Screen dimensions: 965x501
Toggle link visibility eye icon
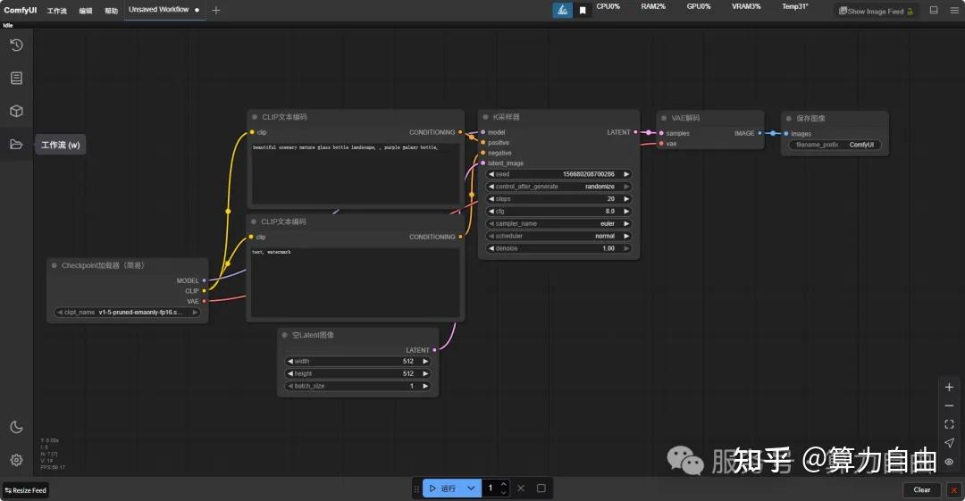[x=949, y=462]
